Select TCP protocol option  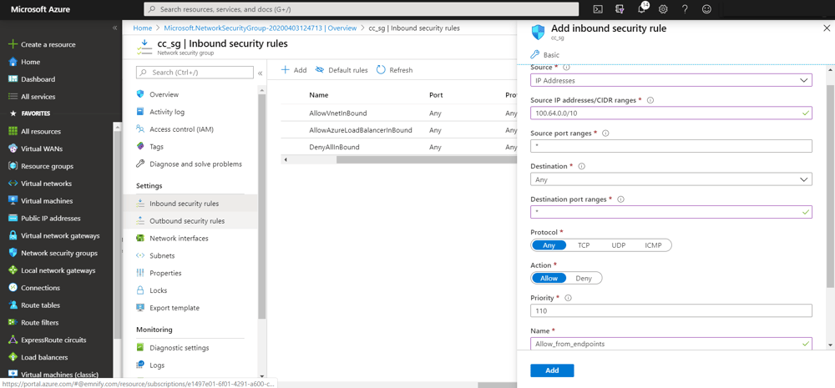pos(584,245)
